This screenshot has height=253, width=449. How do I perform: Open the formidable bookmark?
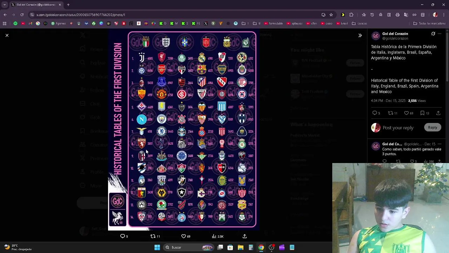(273, 24)
